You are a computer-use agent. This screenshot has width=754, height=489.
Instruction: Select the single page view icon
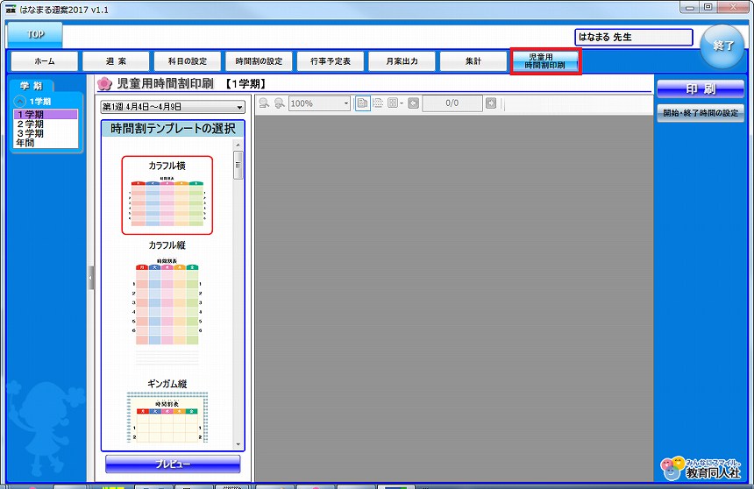[x=363, y=103]
